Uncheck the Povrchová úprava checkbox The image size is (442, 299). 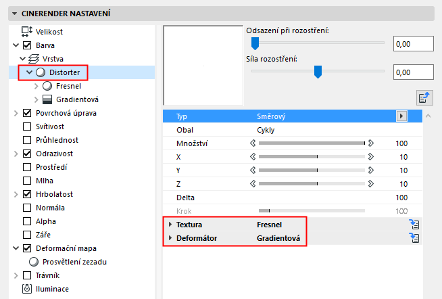pos(27,113)
